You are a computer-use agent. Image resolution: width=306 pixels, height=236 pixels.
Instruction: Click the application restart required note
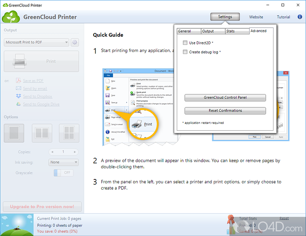(x=203, y=123)
